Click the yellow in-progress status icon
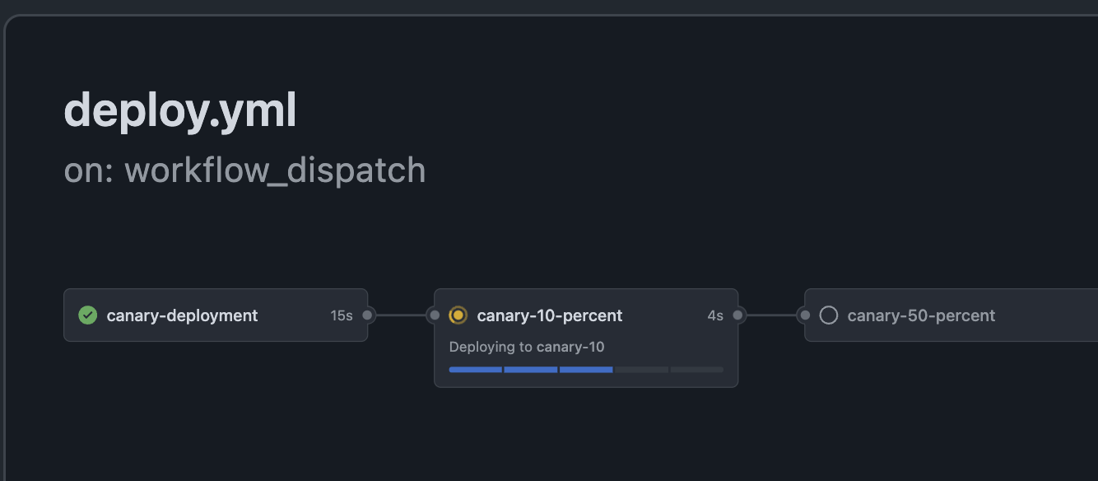1098x481 pixels. point(458,315)
